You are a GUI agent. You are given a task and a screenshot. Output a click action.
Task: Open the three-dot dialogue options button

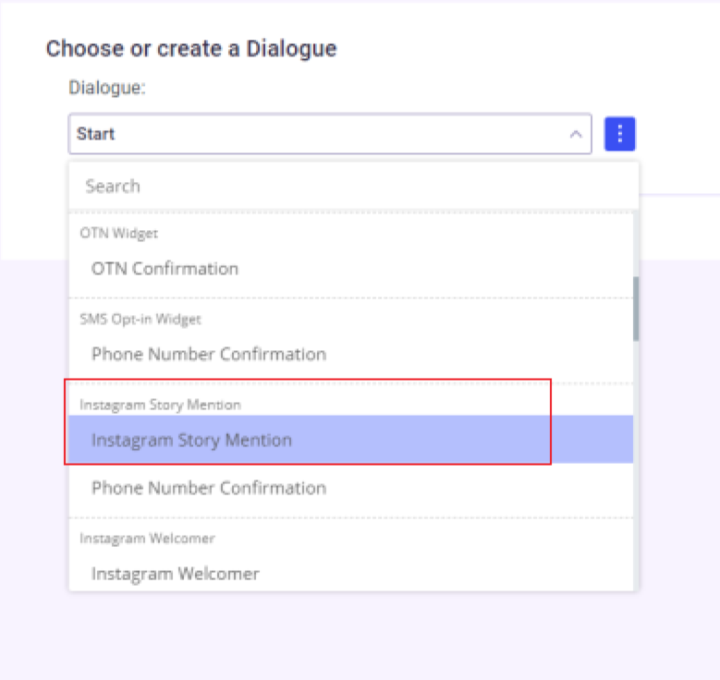pos(619,134)
